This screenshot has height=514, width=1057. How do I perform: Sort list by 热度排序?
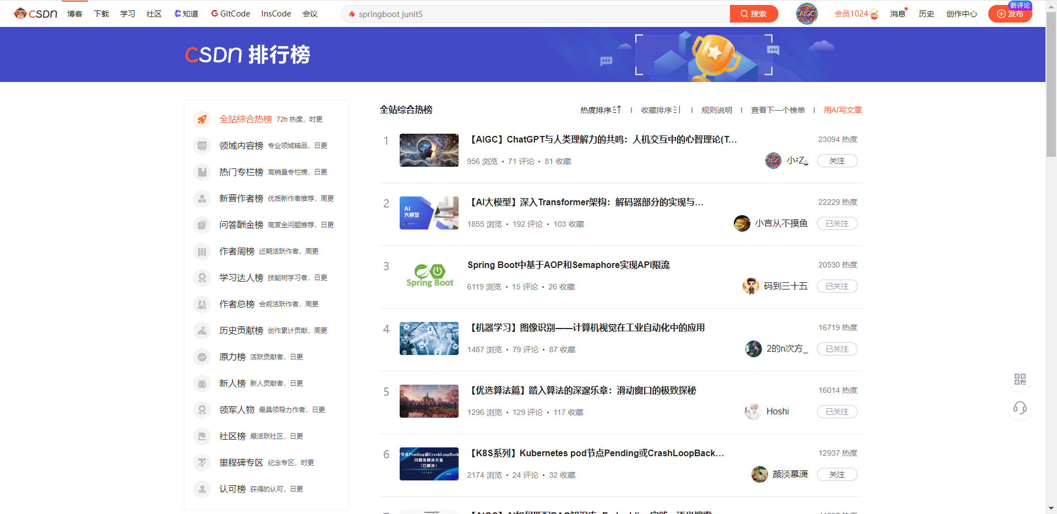(600, 110)
